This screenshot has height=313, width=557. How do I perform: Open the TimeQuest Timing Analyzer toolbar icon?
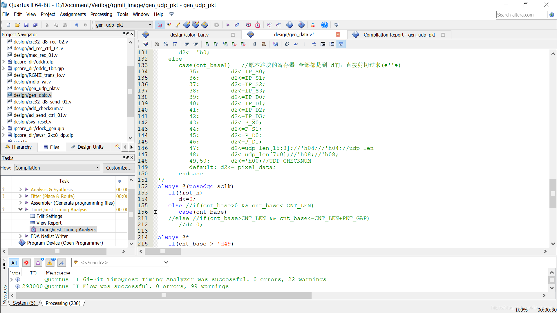point(258,25)
